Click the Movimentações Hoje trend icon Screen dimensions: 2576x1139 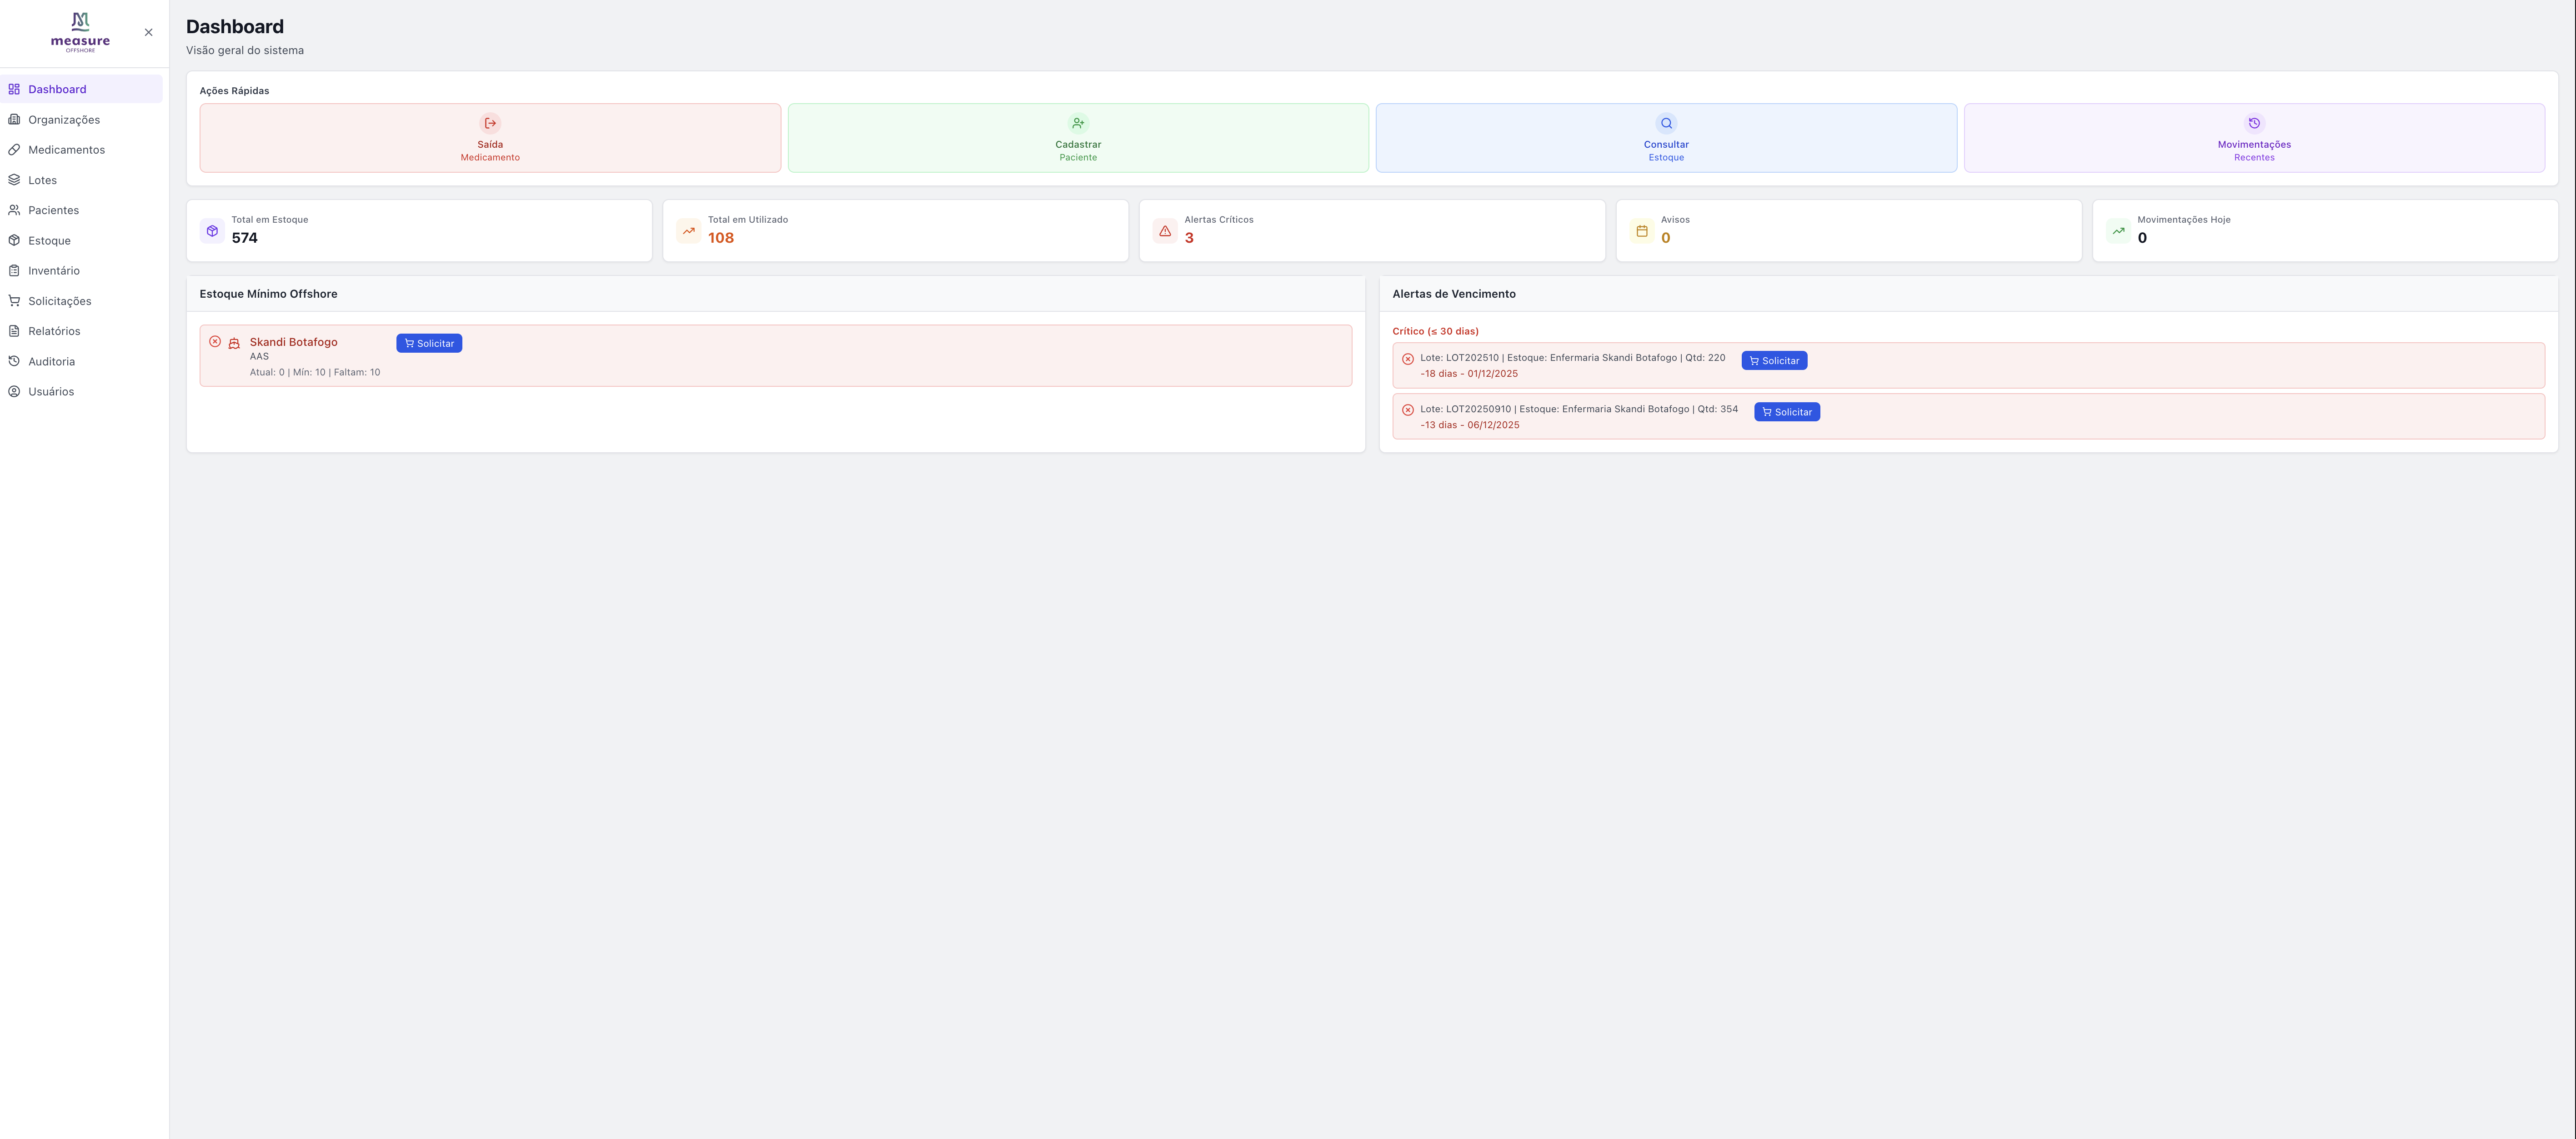pos(2118,231)
